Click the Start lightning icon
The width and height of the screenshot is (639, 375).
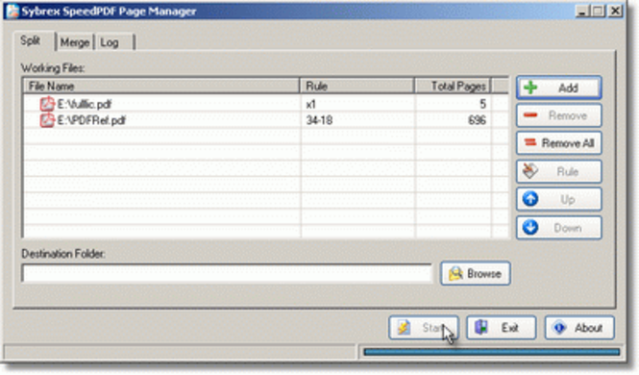(404, 328)
